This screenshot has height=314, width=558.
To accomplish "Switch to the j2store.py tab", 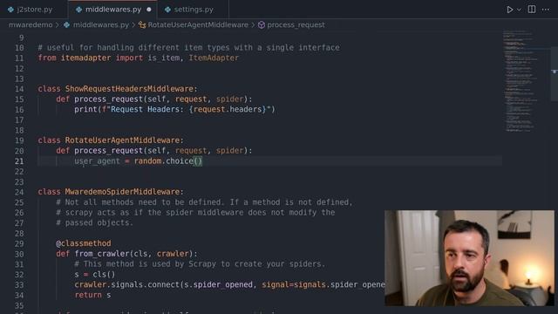I will click(34, 10).
